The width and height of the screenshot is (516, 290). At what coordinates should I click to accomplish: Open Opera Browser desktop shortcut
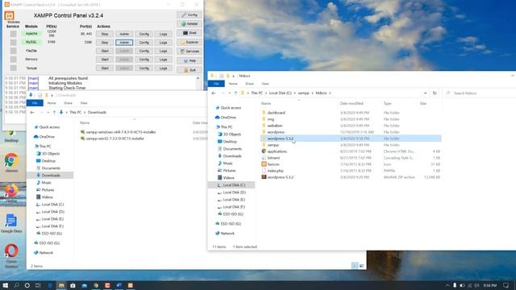point(11,255)
